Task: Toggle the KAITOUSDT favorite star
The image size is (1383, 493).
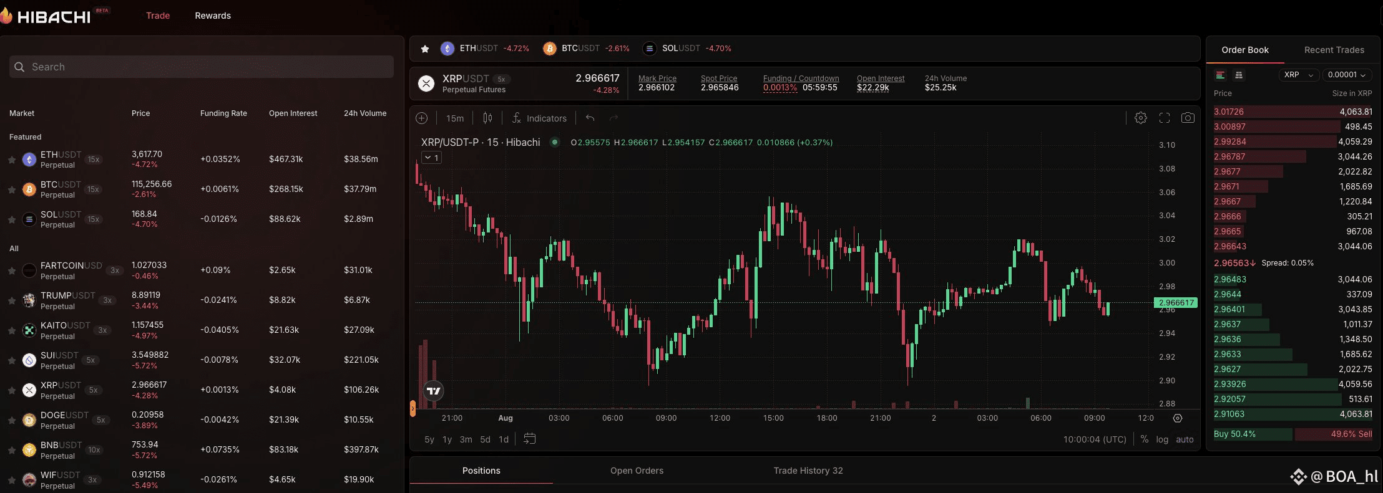Action: [x=12, y=330]
